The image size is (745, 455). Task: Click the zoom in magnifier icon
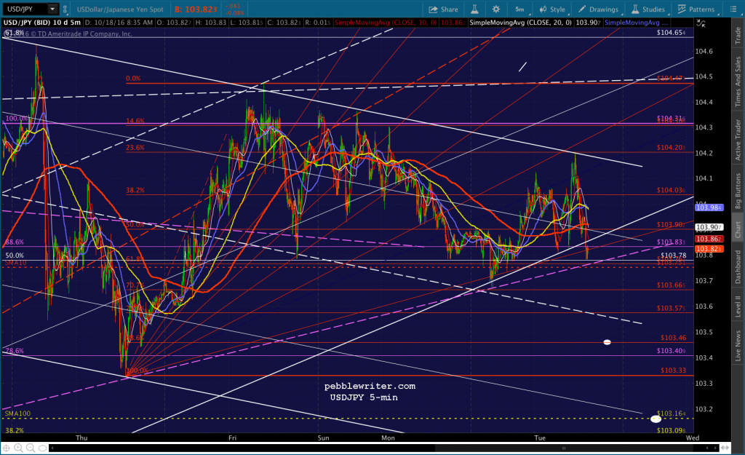18,448
